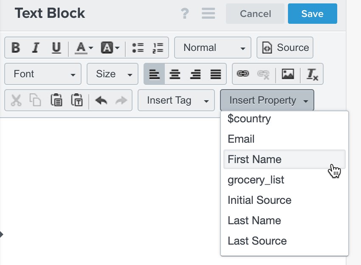361x265 pixels.
Task: Cancel editing the text block
Action: click(x=255, y=14)
